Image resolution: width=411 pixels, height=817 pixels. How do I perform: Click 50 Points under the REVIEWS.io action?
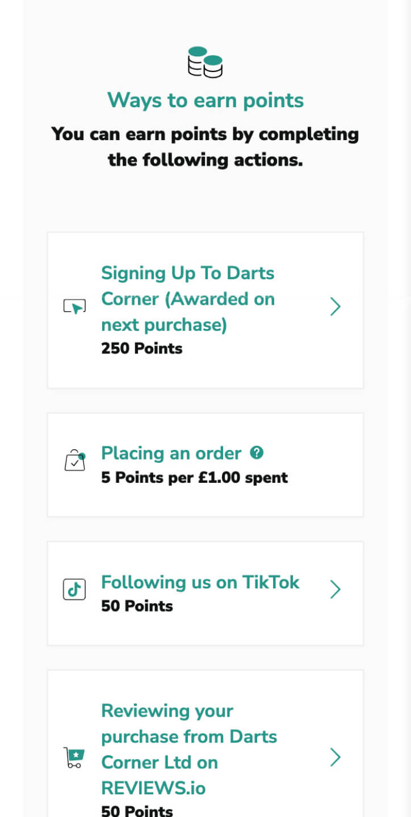click(x=137, y=811)
